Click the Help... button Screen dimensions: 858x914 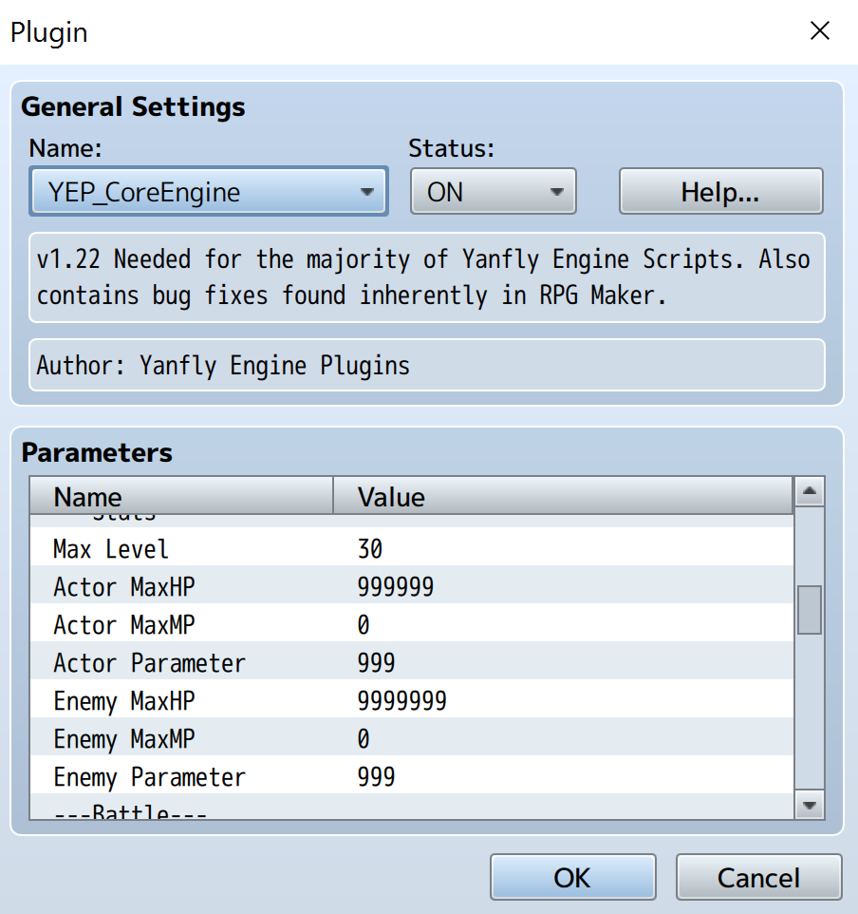720,192
